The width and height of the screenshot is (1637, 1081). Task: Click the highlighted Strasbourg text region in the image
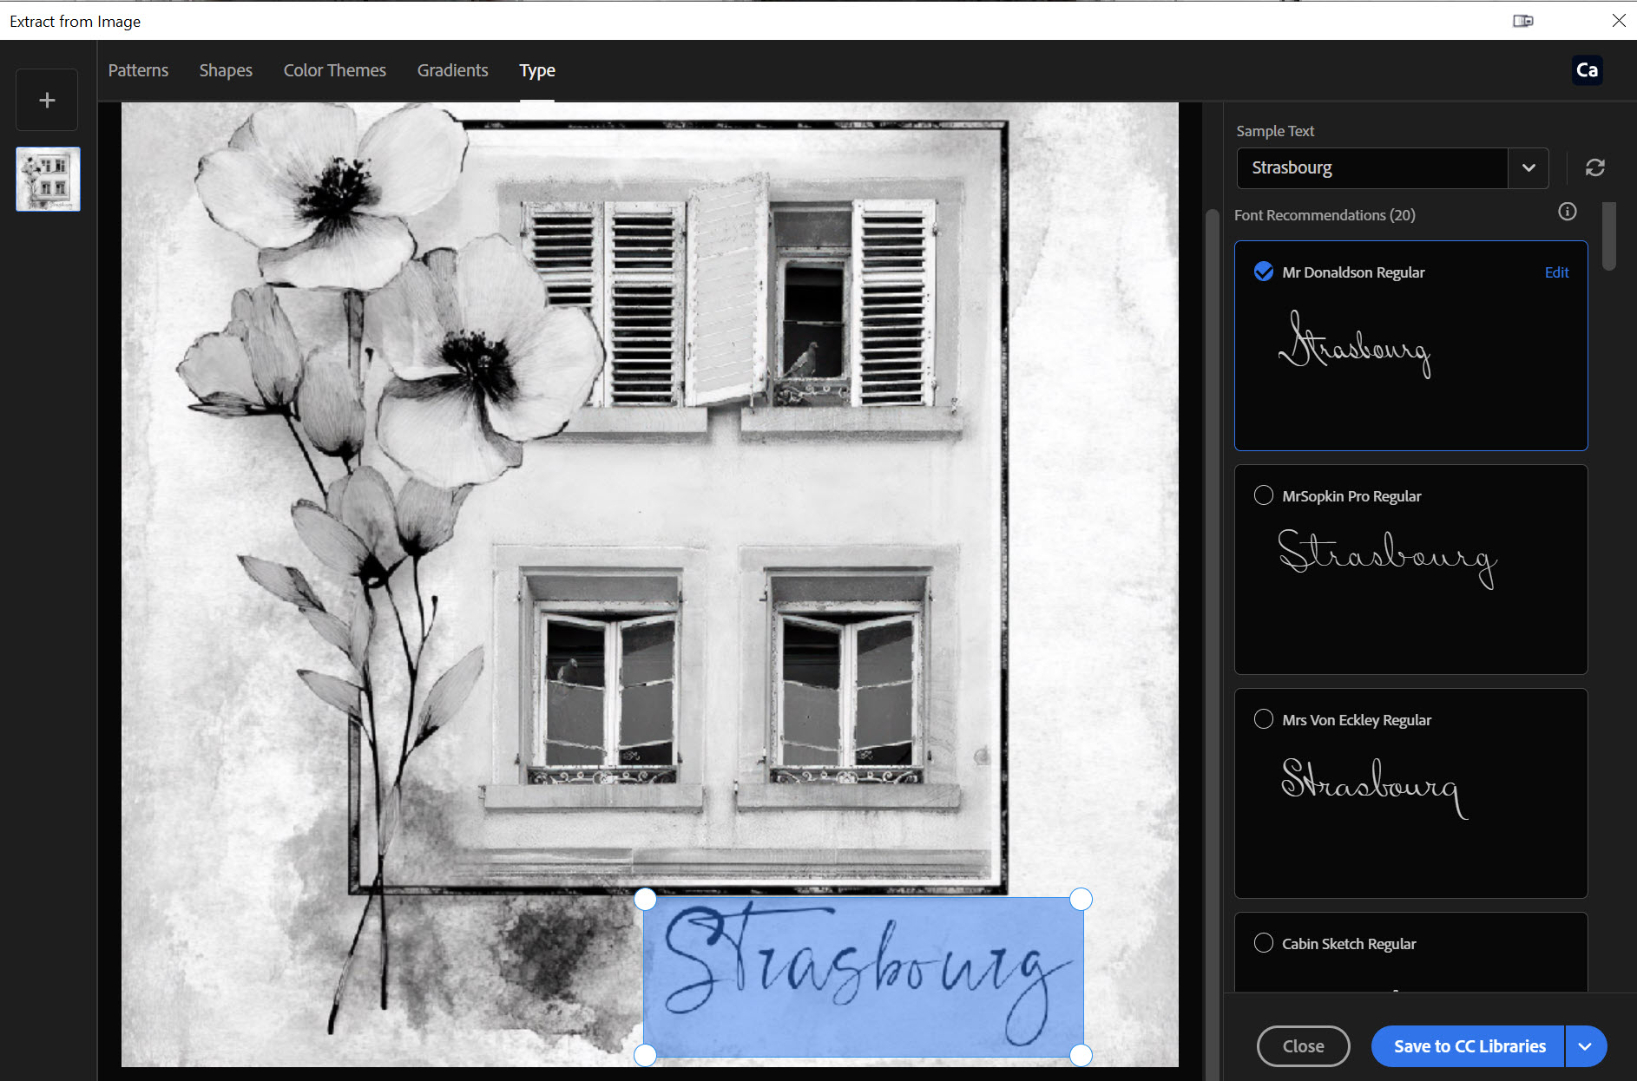[x=864, y=977]
